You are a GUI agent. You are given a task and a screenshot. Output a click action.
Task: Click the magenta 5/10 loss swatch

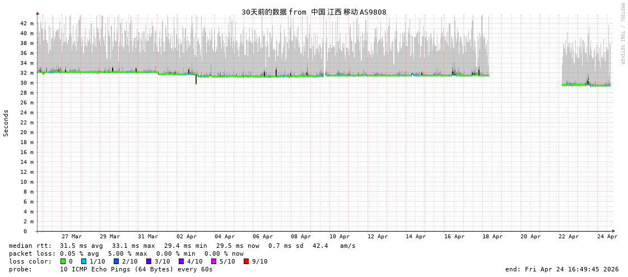pyautogui.click(x=213, y=261)
